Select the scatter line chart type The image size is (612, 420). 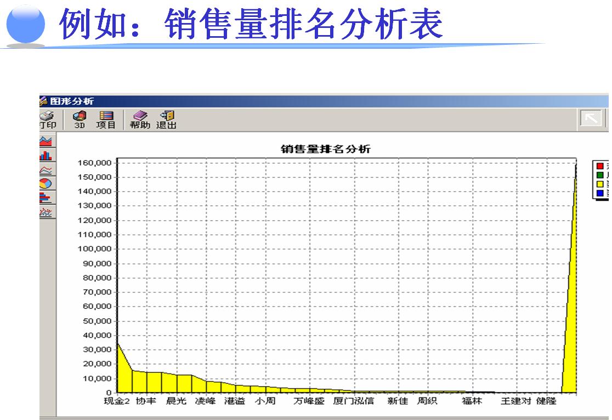pos(46,212)
